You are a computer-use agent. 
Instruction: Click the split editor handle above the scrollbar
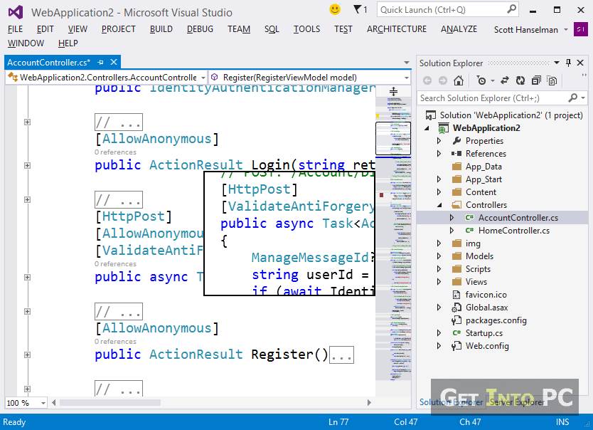coord(393,91)
